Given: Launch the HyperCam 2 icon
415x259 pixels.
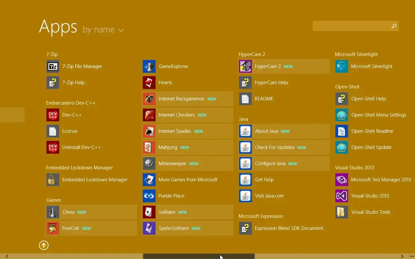Looking at the screenshot, I should 245,66.
